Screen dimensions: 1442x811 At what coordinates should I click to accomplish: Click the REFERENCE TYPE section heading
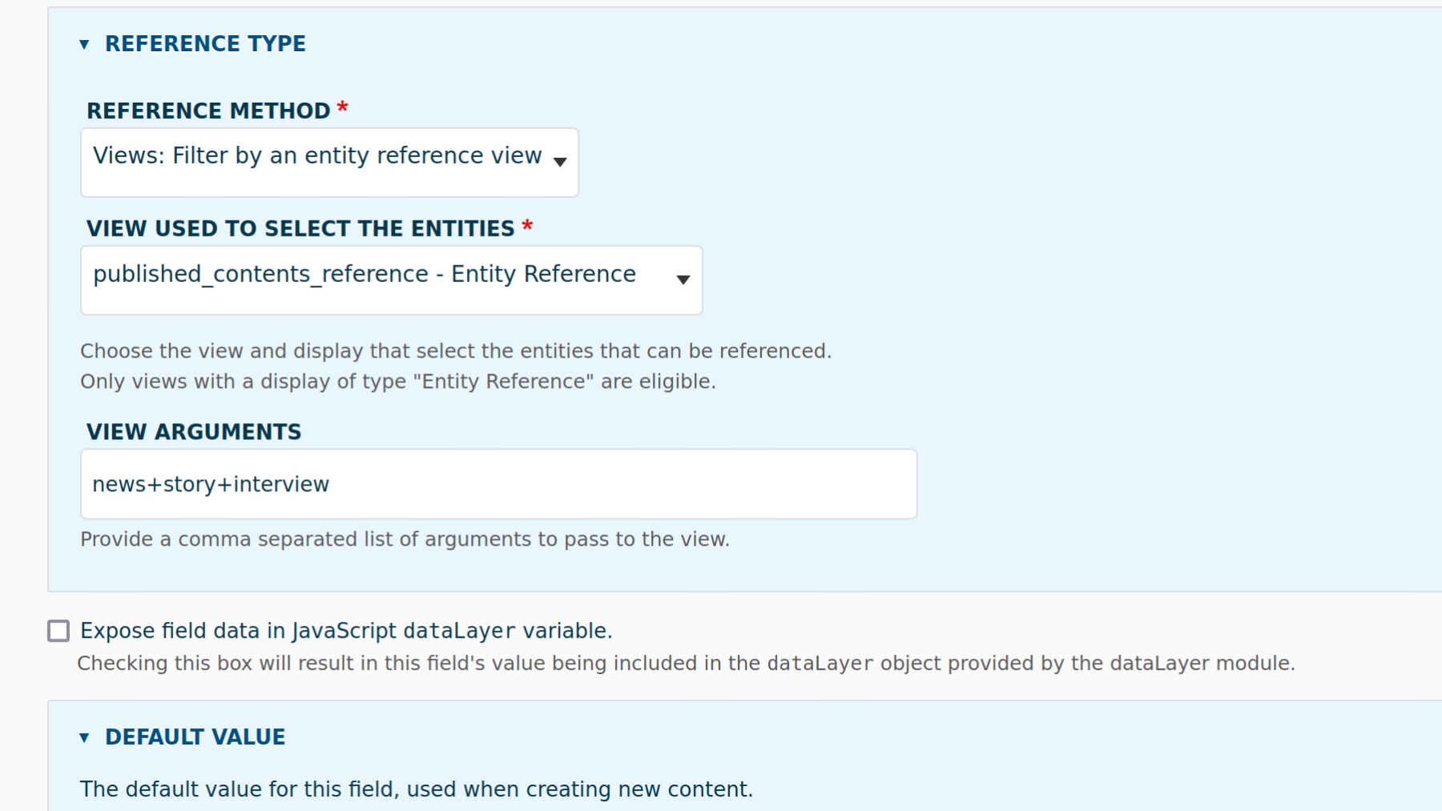pos(205,44)
